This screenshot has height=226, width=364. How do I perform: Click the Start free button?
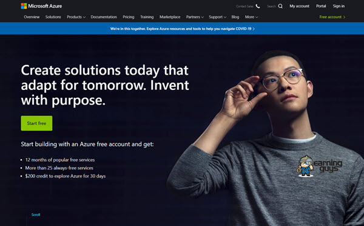click(x=36, y=123)
